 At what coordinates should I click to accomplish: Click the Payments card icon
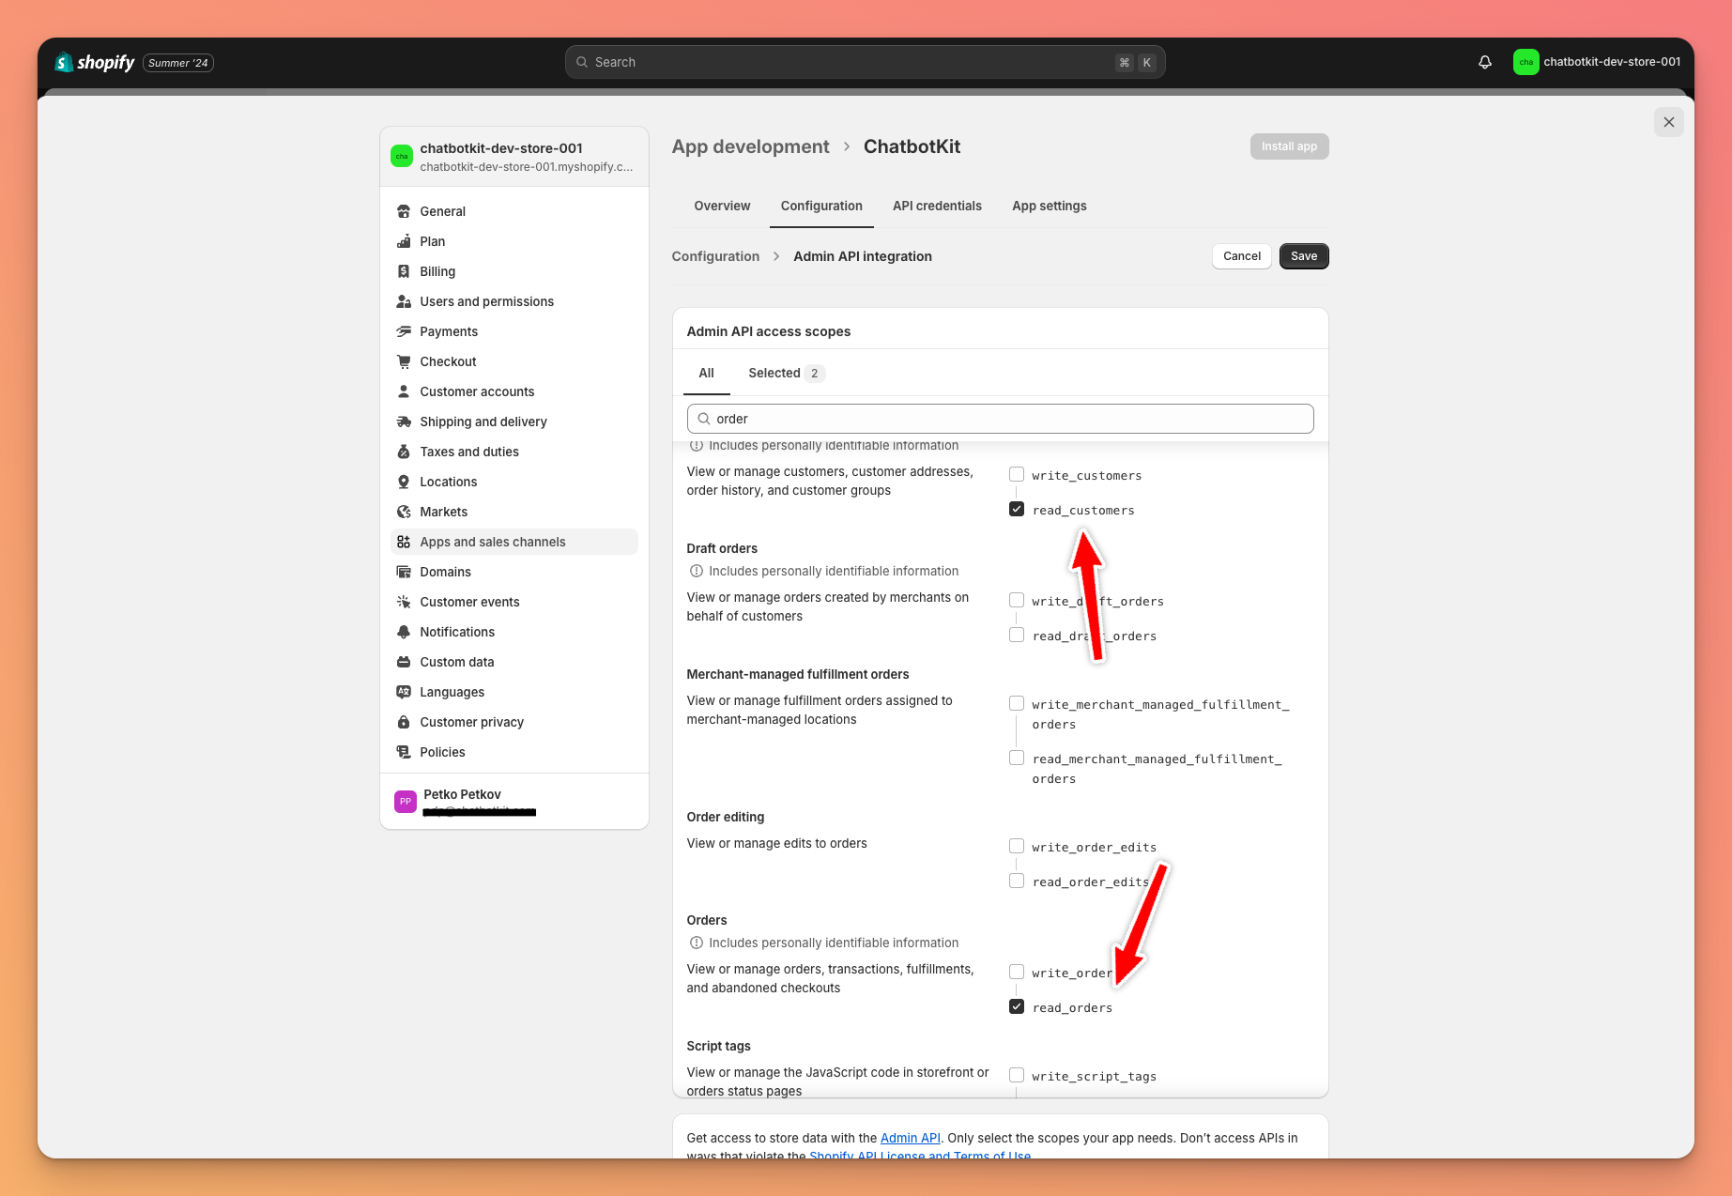tap(404, 331)
